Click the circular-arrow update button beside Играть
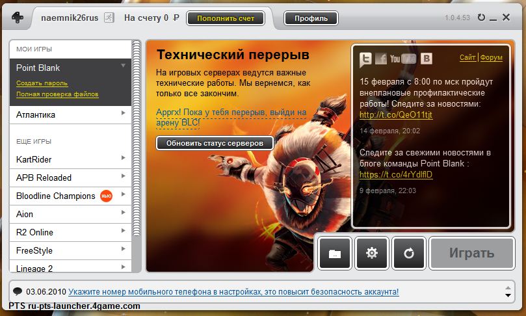 pos(408,254)
